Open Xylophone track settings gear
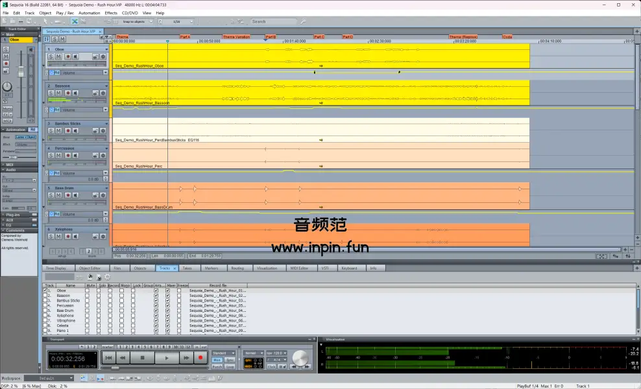641x389 pixels. (103, 237)
